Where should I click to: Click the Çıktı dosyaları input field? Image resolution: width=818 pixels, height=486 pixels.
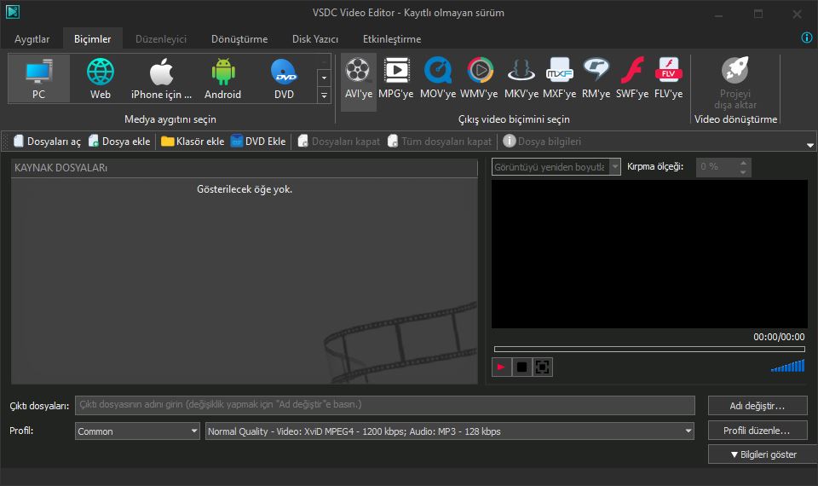pyautogui.click(x=385, y=405)
